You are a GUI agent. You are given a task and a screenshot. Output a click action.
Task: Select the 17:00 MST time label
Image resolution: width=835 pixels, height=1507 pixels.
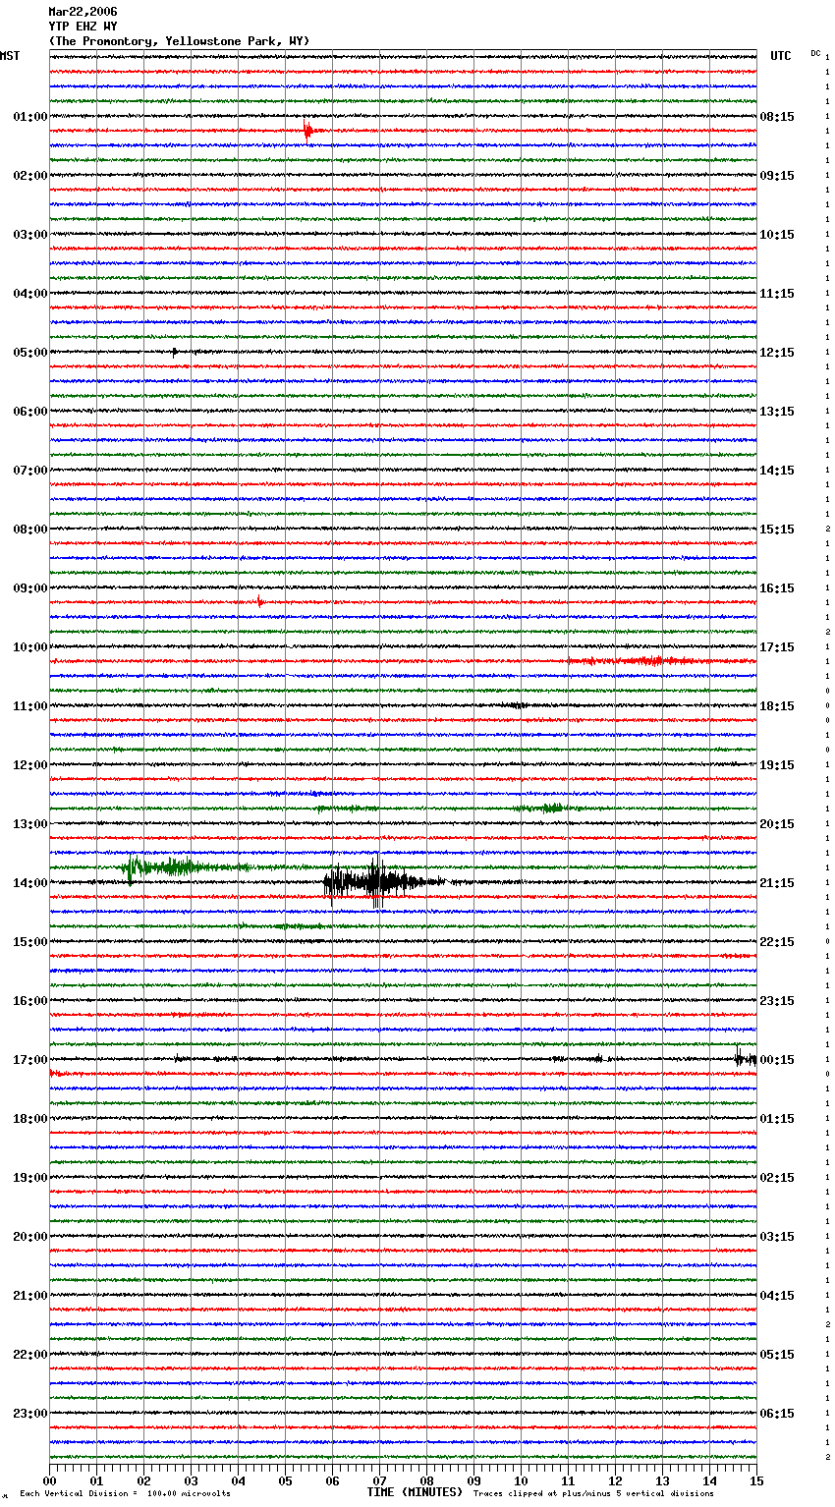30,1060
